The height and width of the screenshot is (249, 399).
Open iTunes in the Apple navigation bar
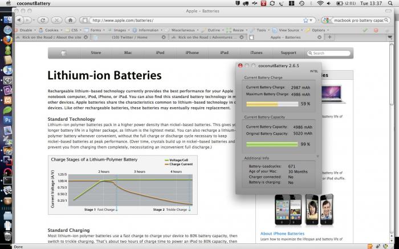coord(256,53)
